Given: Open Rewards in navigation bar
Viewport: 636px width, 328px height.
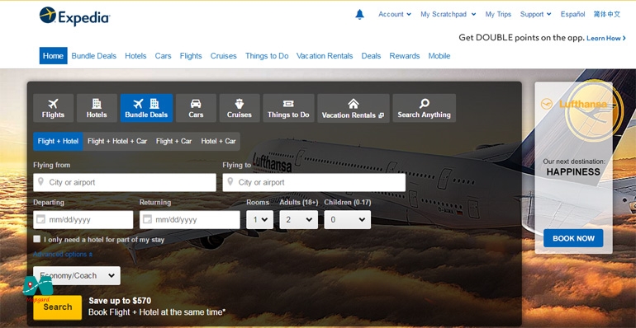Looking at the screenshot, I should click(405, 56).
